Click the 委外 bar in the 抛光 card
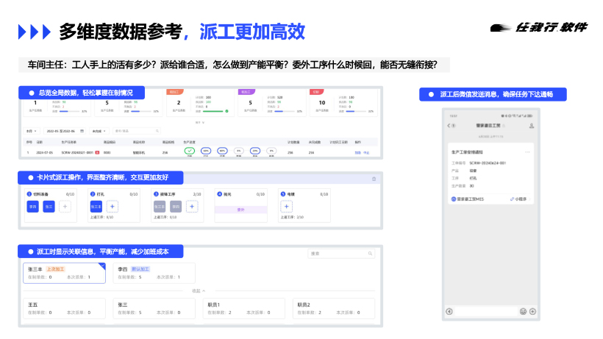 (240, 209)
